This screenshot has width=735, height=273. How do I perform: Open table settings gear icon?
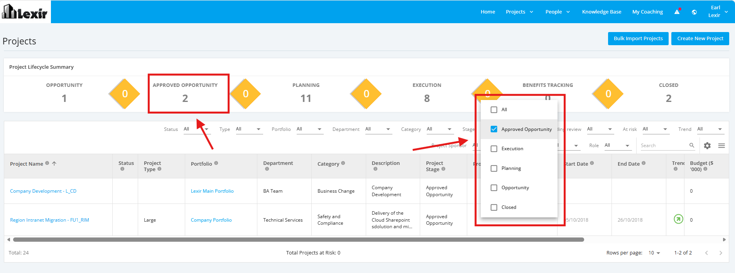[707, 146]
